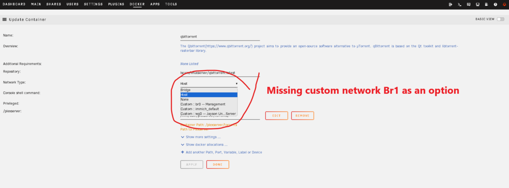Open the system info monitor icon
Screen dimensions: 509x188
(477, 5)
